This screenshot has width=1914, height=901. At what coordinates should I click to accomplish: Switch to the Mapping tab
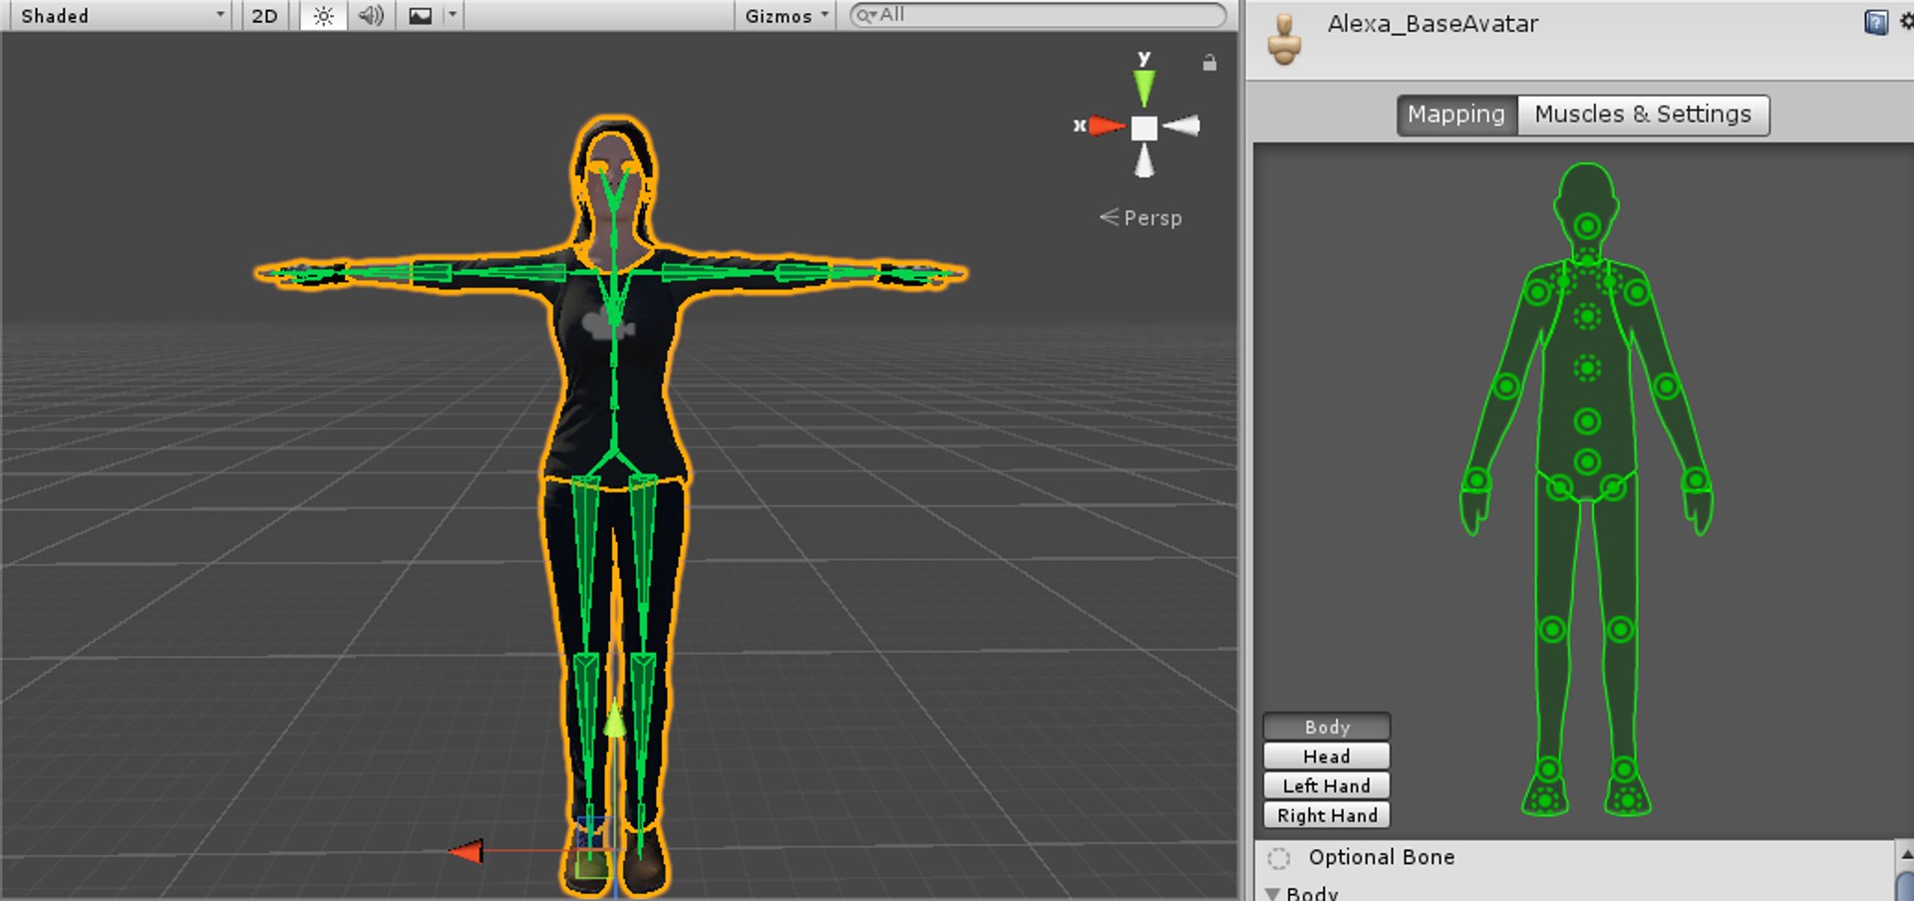pos(1456,115)
